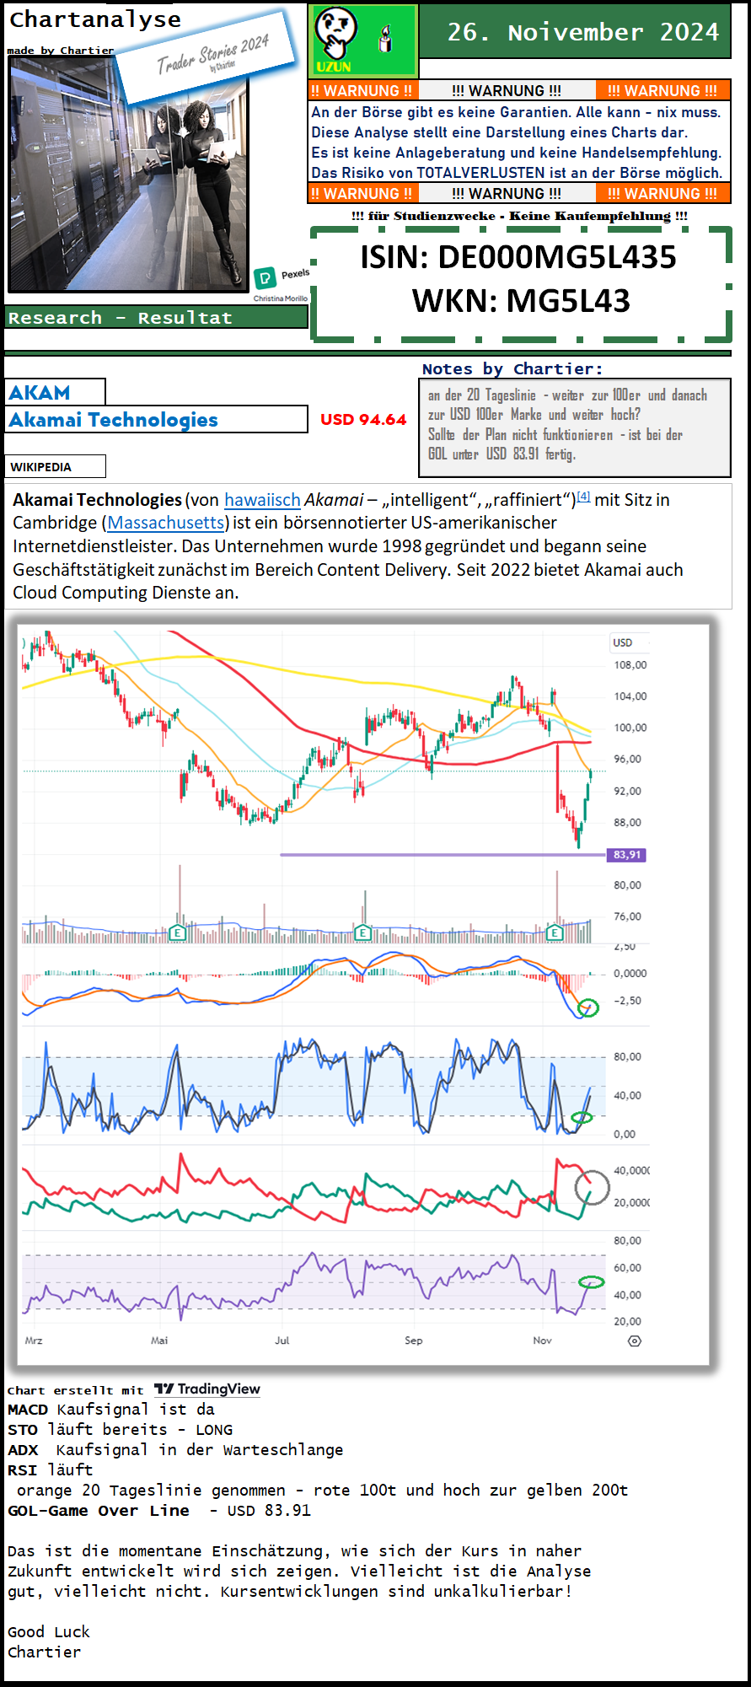751x1687 pixels.
Task: Click the earnings E marker near August
Action: coord(362,932)
